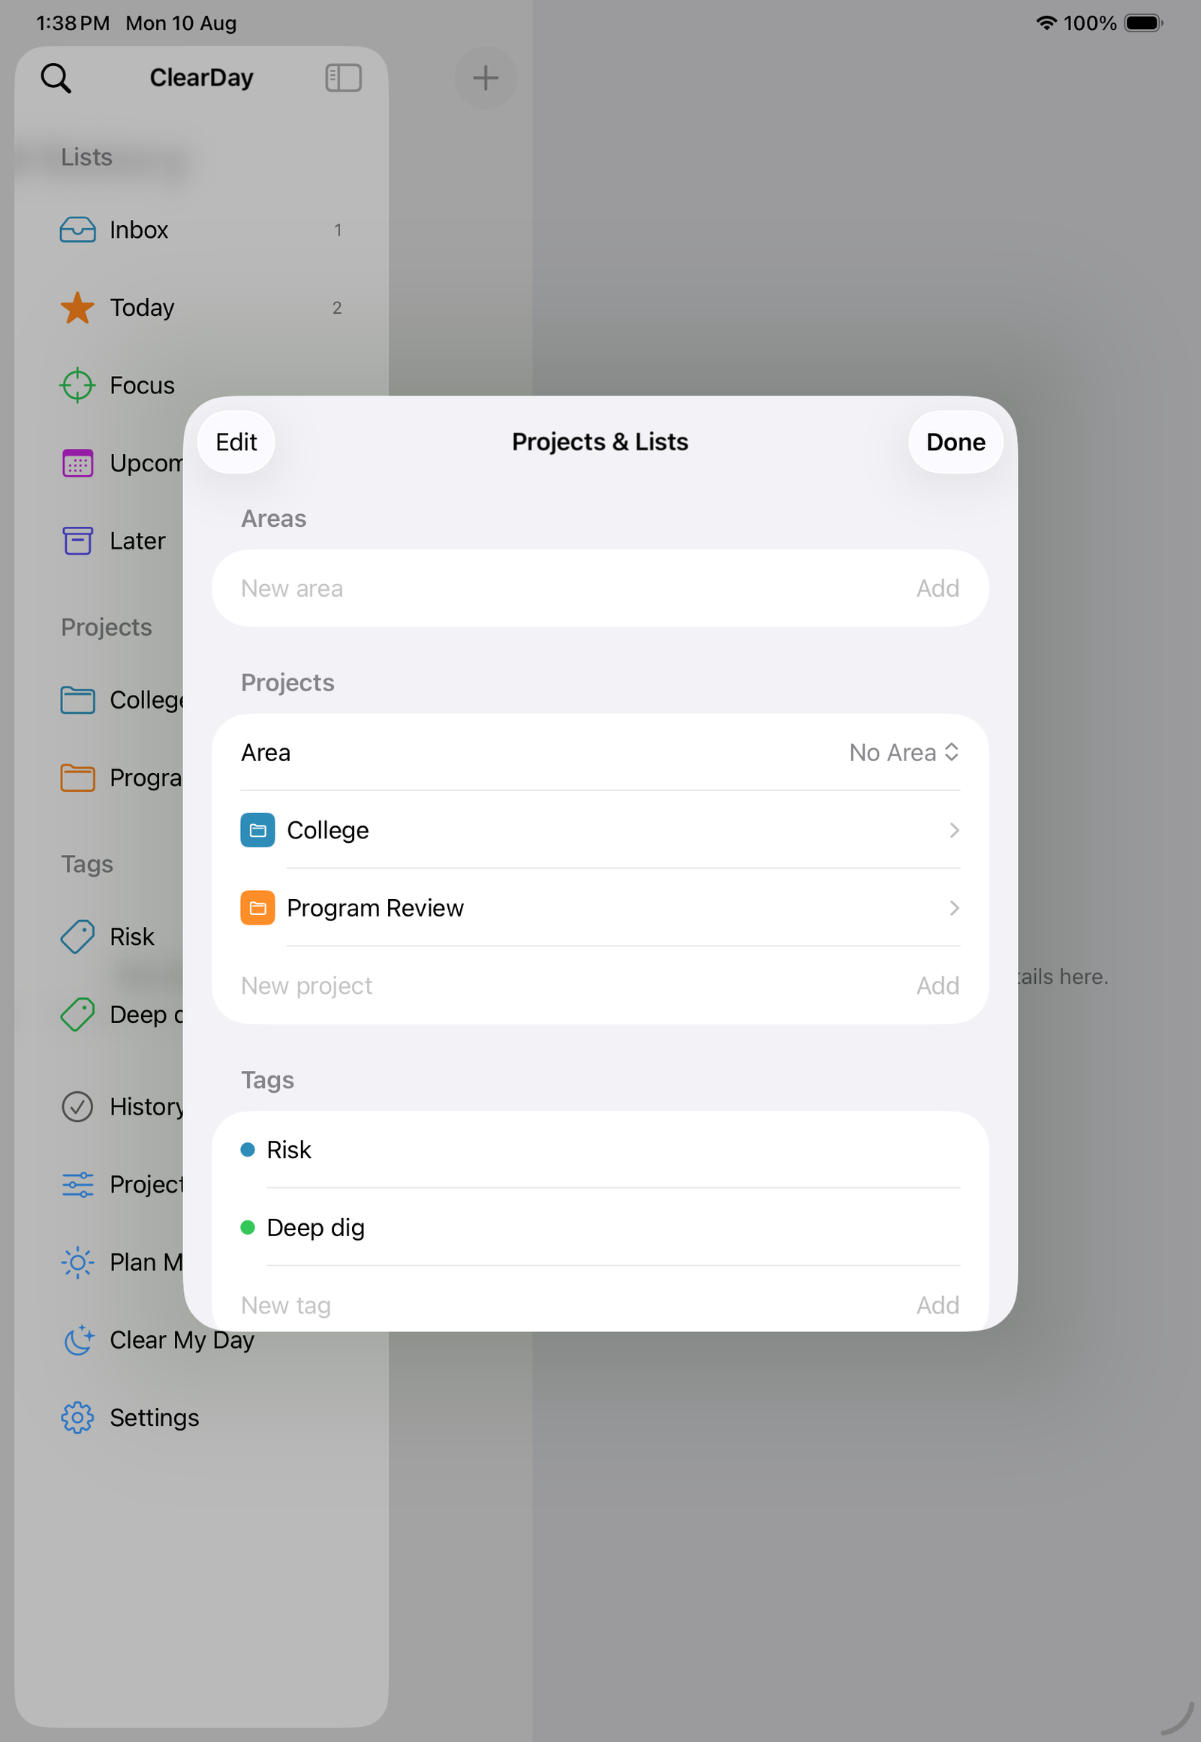Select Inbox in the sidebar
This screenshot has width=1201, height=1742.
(202, 230)
